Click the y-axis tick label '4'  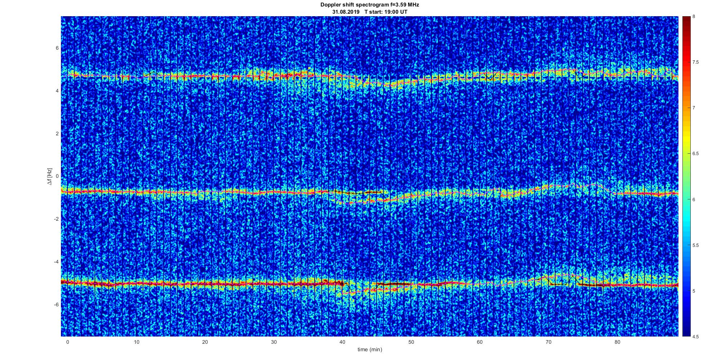tap(57, 91)
